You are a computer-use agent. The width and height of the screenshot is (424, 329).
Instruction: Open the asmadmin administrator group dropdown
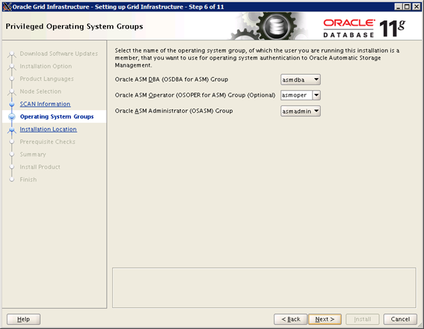pyautogui.click(x=300, y=111)
